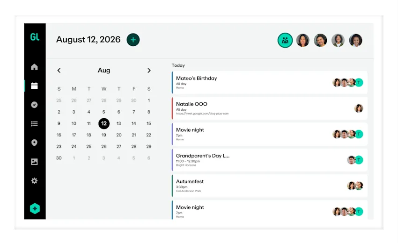Select August 1 in the calendar

[x=149, y=100]
